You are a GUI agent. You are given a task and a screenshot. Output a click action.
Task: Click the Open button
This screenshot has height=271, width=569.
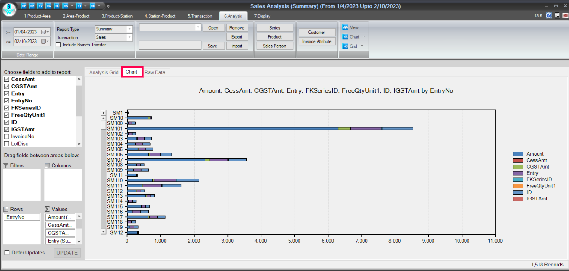213,28
